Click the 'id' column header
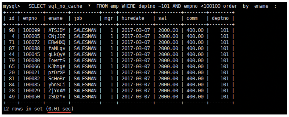The image size is (289, 117). click(x=12, y=18)
